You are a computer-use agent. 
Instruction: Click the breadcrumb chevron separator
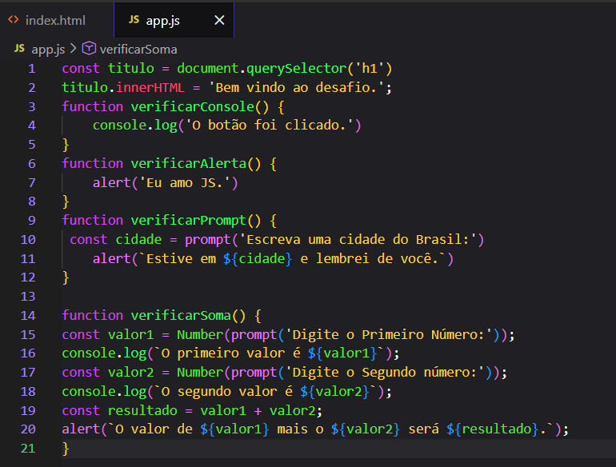click(74, 49)
